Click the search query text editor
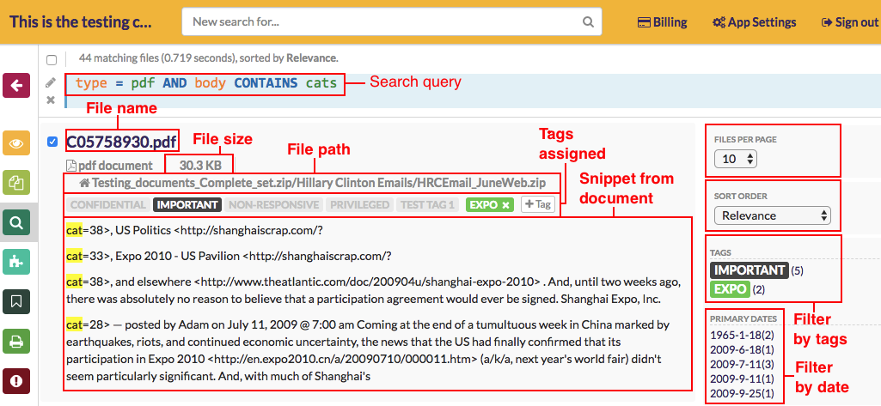881x406 pixels. [474, 91]
